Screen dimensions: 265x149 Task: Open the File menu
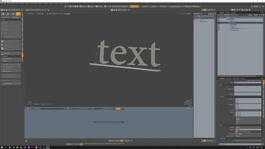coord(2,3)
